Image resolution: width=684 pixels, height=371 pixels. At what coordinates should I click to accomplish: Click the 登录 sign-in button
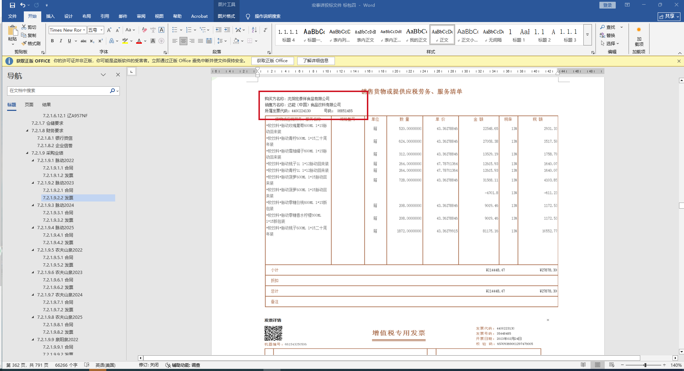608,5
